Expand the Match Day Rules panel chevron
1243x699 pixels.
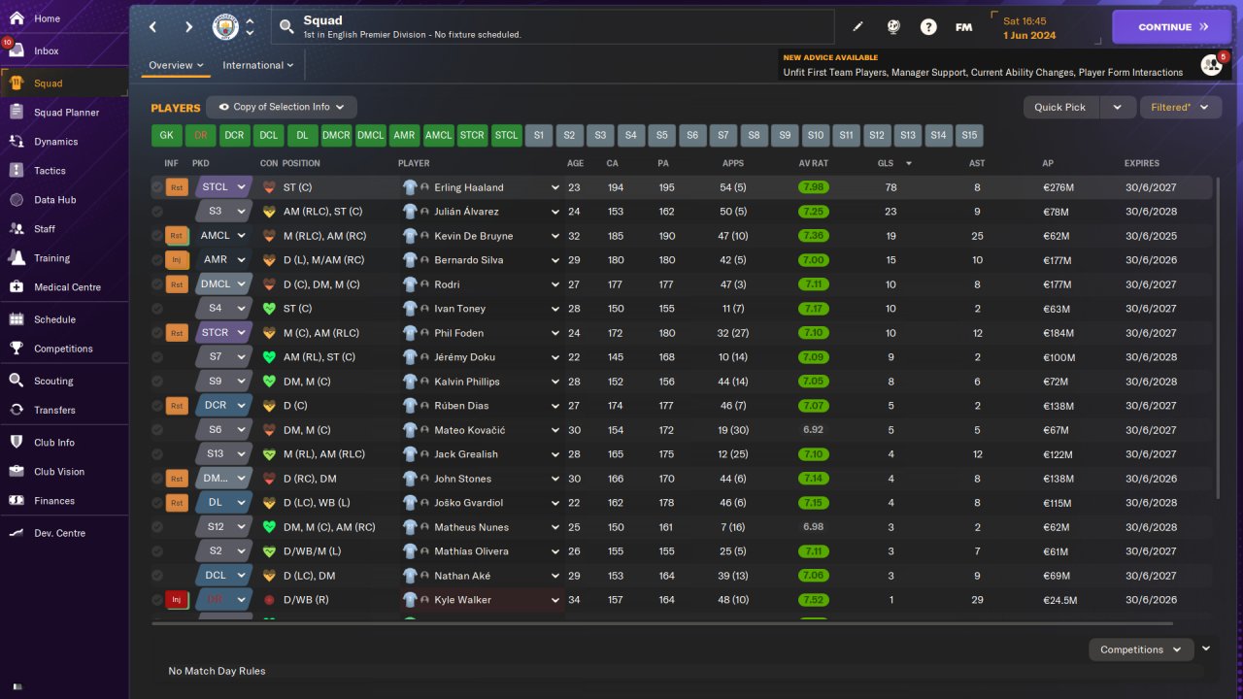pos(1206,649)
